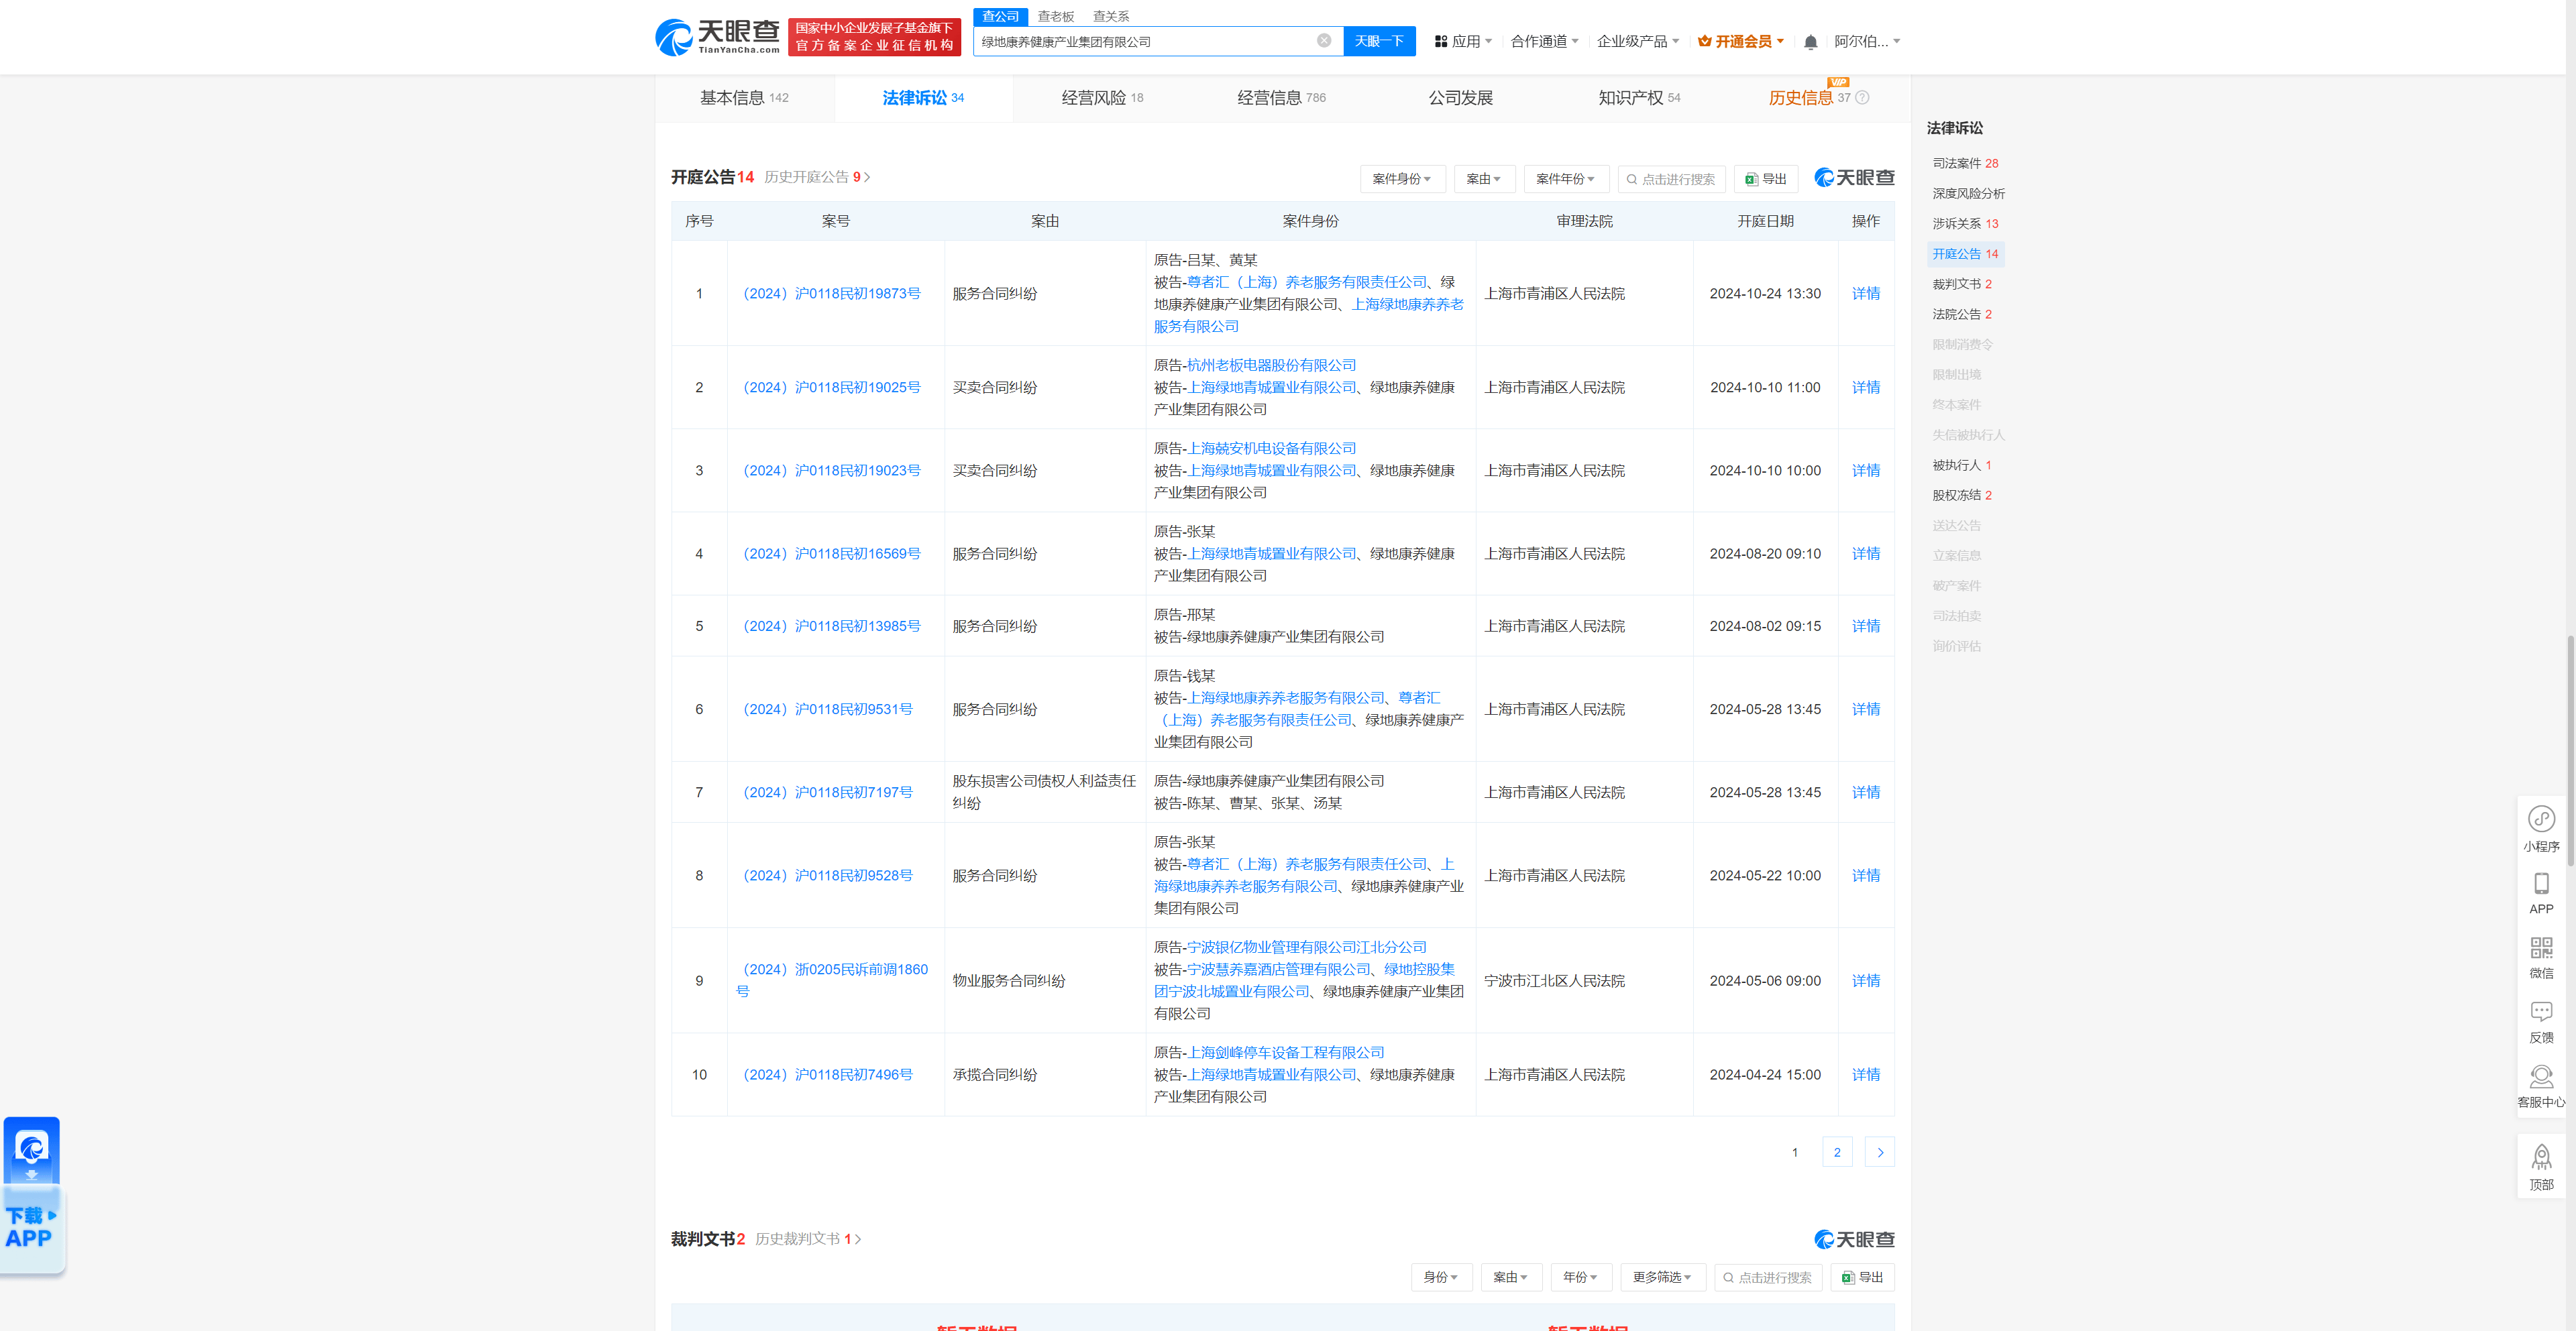Open 历史裁判文书 1 link
The height and width of the screenshot is (1331, 2576).
coord(808,1239)
